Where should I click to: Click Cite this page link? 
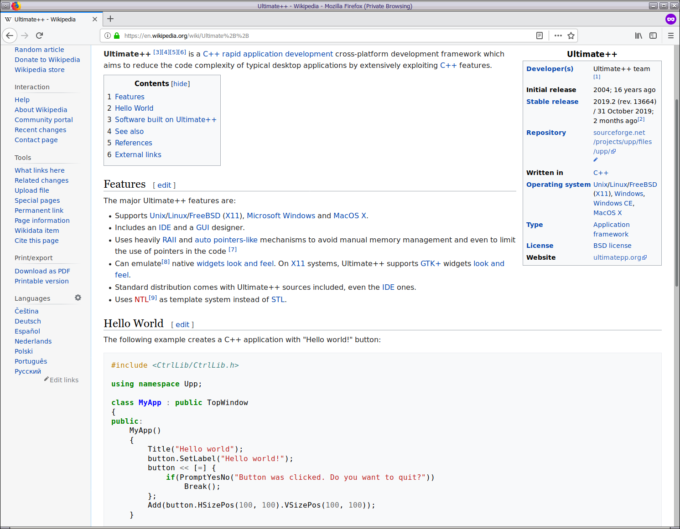(36, 241)
